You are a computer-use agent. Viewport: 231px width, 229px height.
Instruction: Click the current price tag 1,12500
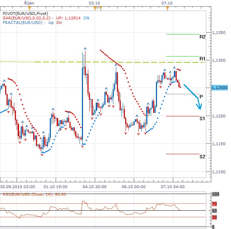coord(219,88)
